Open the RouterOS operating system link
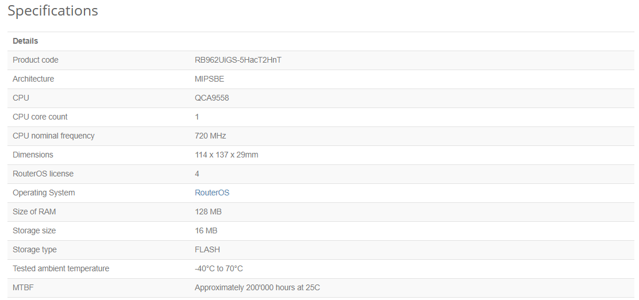This screenshot has width=639, height=300. tap(212, 193)
